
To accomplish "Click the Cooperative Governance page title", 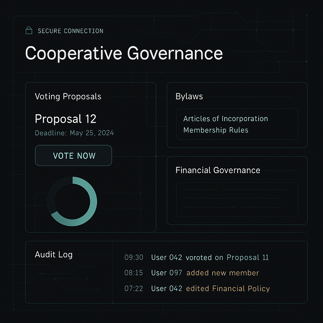I will (x=124, y=53).
